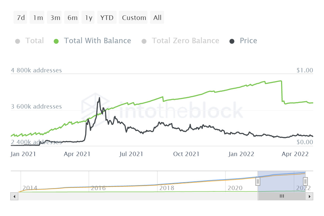
Task: Choose the 3m time range
Action: (55, 18)
